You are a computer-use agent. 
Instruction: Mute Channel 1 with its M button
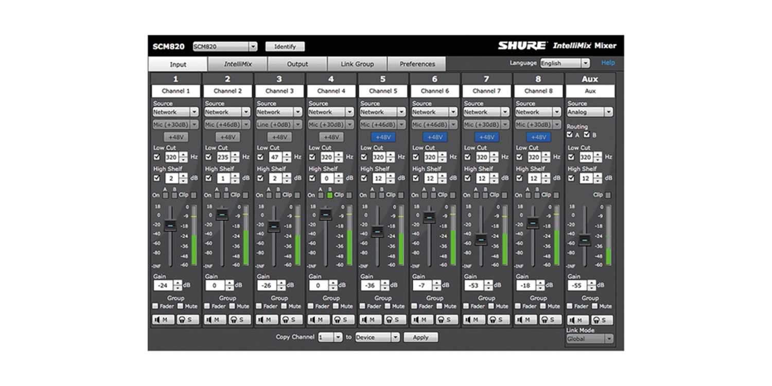pyautogui.click(x=163, y=320)
